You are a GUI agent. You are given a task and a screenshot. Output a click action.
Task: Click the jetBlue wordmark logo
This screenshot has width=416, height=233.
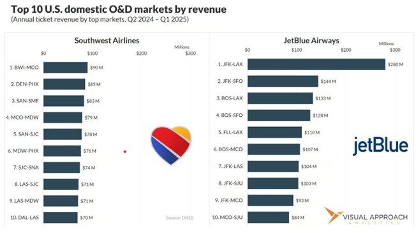380,146
